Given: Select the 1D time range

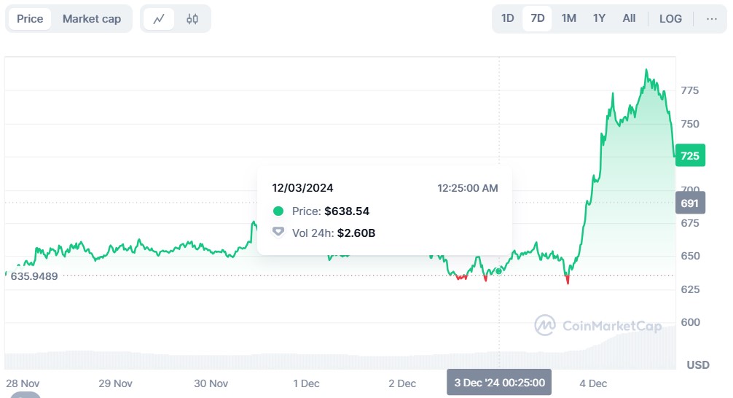Looking at the screenshot, I should click(508, 18).
